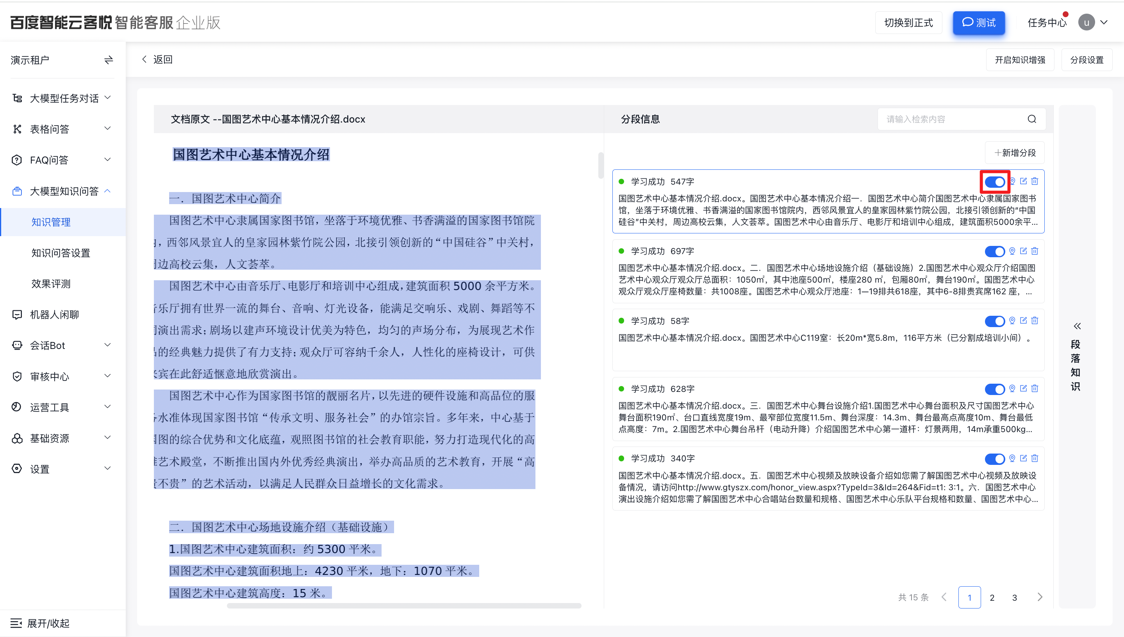
Task: Click the 340字 segment card text
Action: click(x=828, y=487)
